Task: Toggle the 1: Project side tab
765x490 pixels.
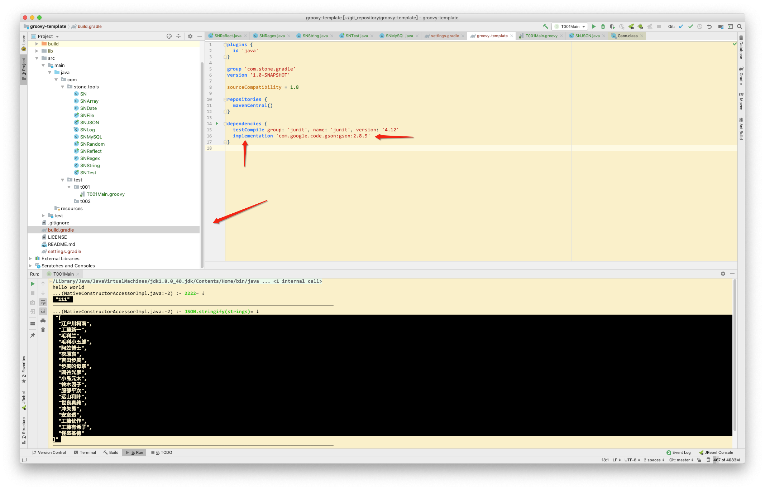Action: tap(24, 69)
